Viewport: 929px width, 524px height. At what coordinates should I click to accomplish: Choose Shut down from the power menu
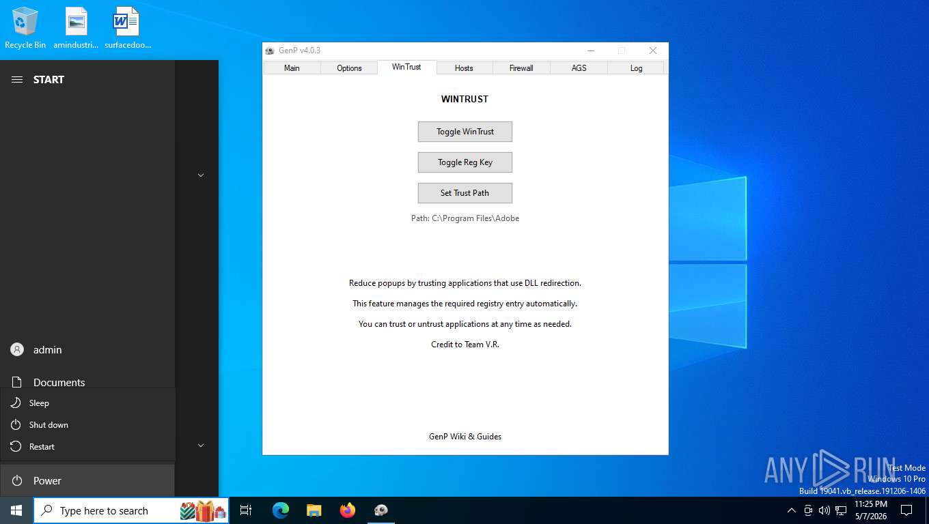coord(87,424)
